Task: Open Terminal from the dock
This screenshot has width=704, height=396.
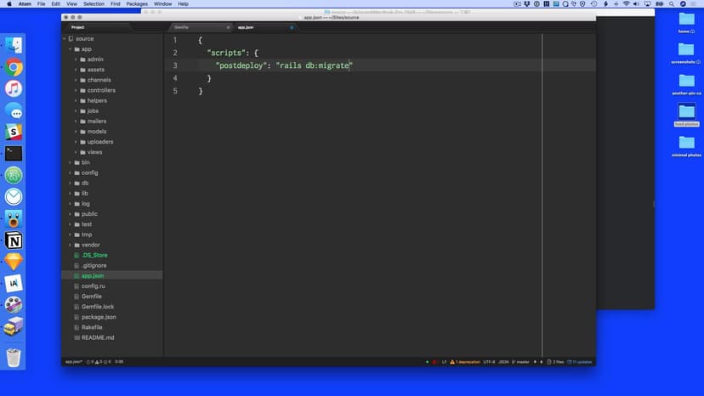Action: (14, 154)
